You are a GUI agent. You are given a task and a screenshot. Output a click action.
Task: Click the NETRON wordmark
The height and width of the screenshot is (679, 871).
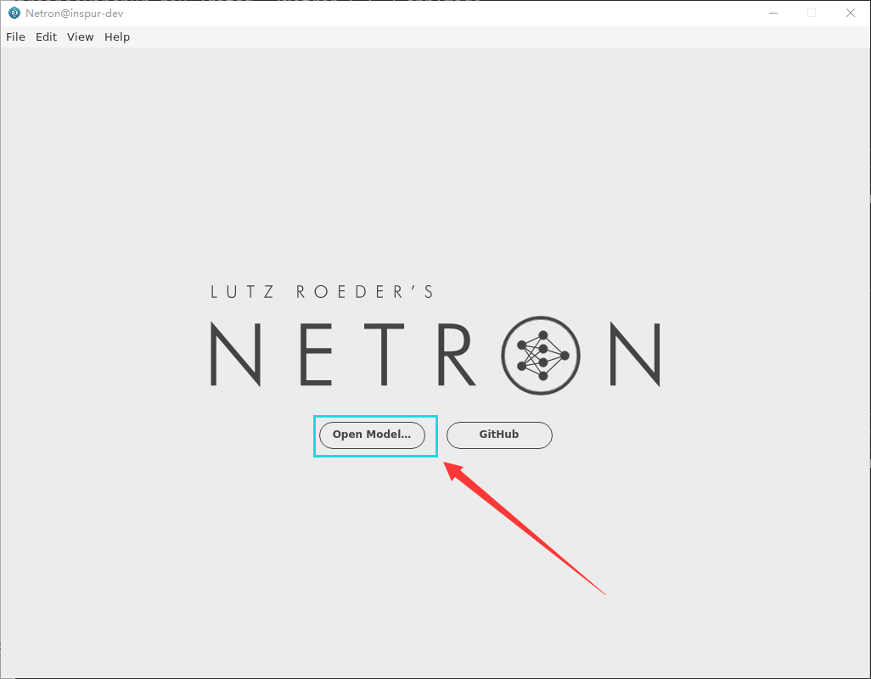coord(433,354)
